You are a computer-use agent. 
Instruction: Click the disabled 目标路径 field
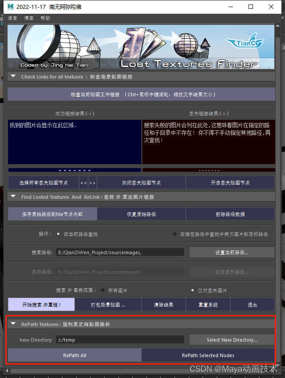pos(120,272)
